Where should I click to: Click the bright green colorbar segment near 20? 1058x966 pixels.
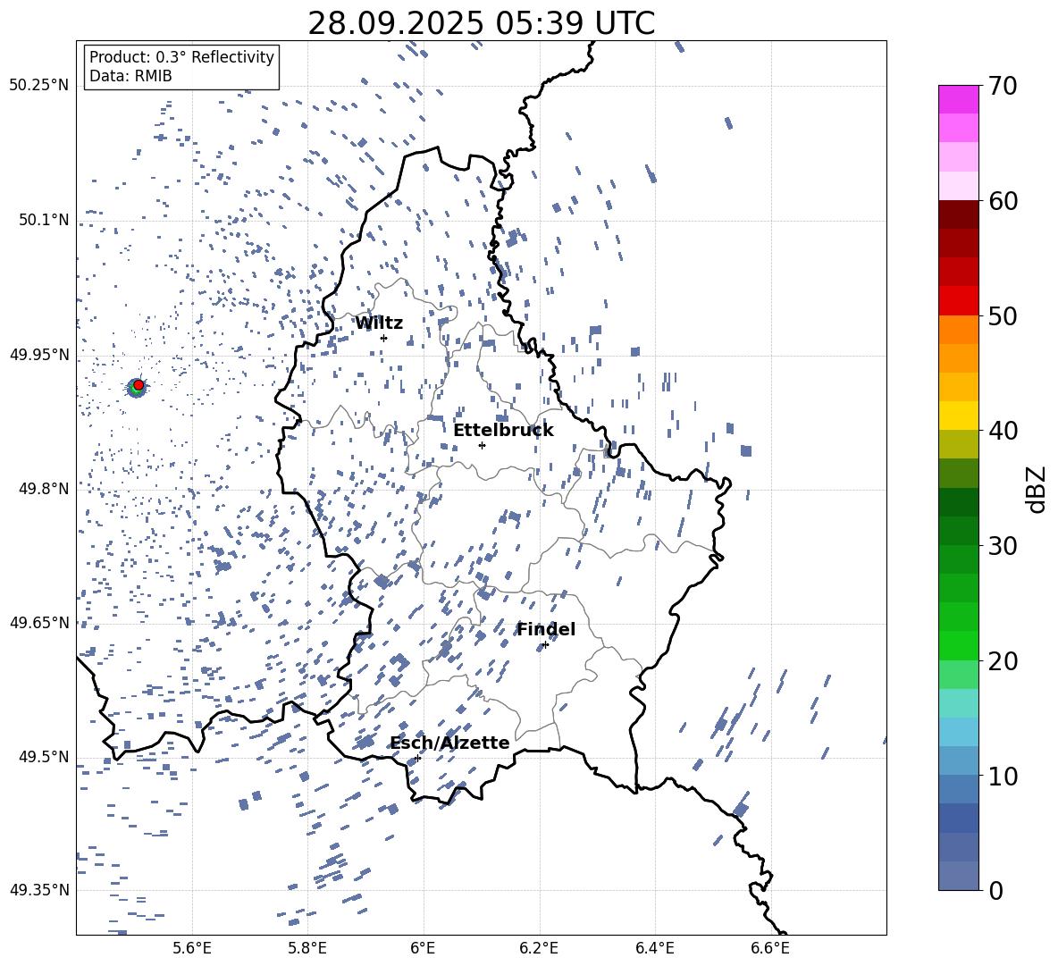[959, 645]
